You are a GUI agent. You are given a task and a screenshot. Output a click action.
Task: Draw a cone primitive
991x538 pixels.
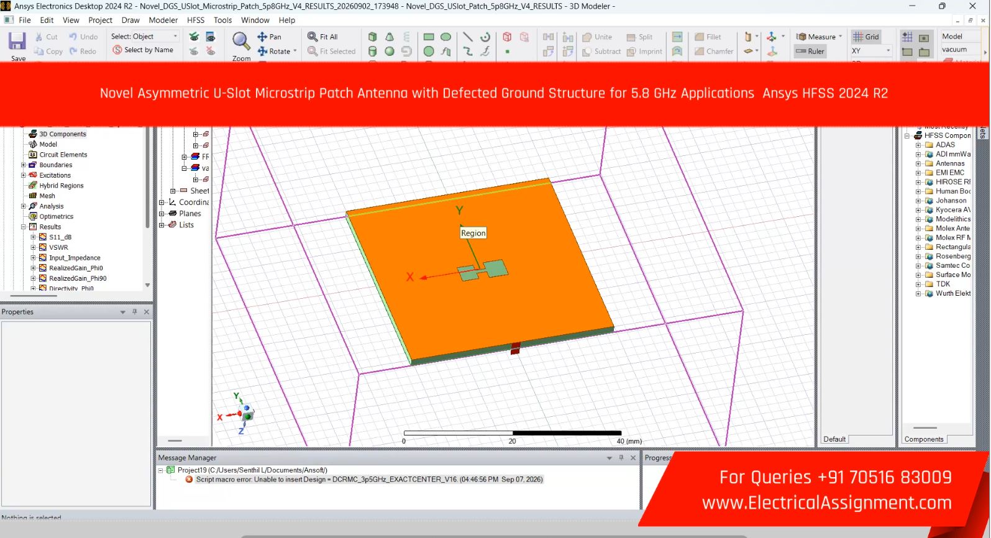coord(390,37)
